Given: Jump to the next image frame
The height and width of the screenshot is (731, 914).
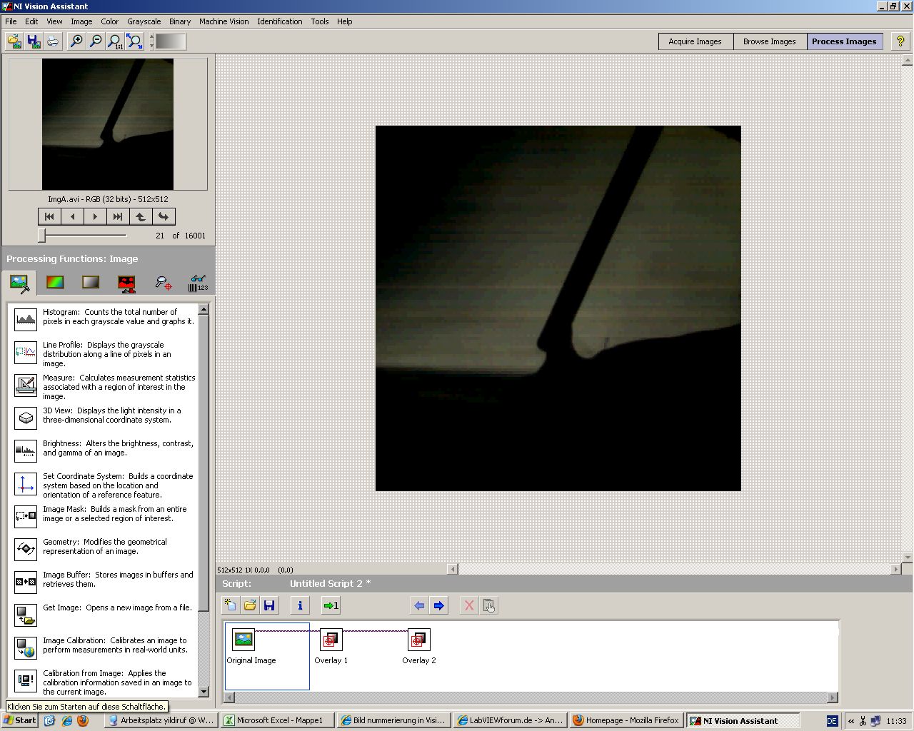Looking at the screenshot, I should coord(95,217).
